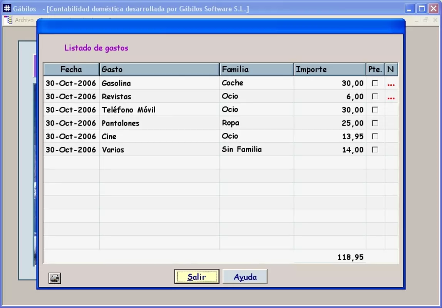Toggle the Pte. checkbox for Cine
The image size is (442, 308).
[375, 136]
